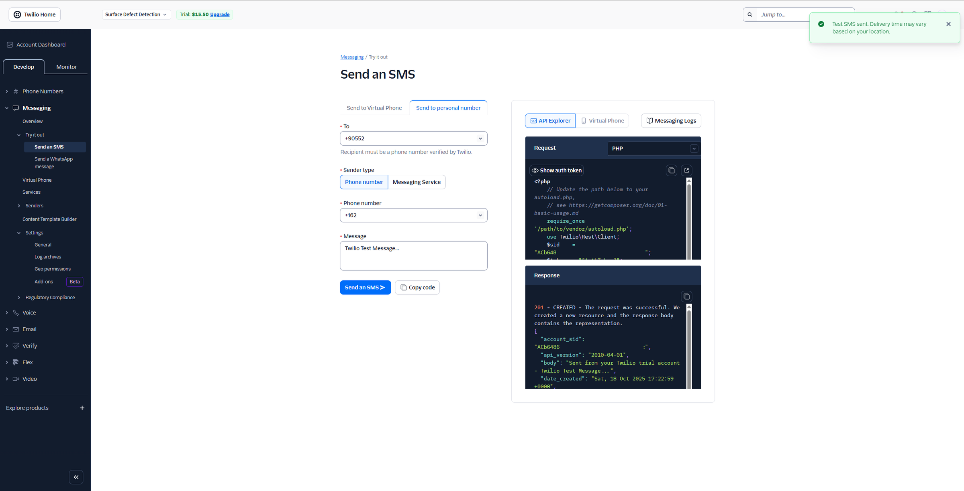This screenshot has width=964, height=491.
Task: Click into the Message text area
Action: 413,256
